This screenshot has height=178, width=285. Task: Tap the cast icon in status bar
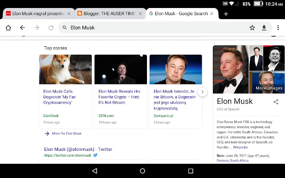coord(225,4)
